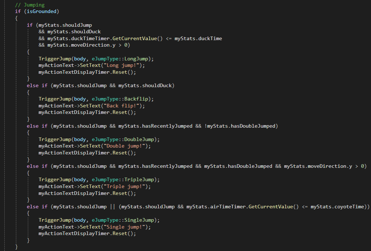
Task: Click eJumpType::SingleJump argument
Action: tap(123, 220)
